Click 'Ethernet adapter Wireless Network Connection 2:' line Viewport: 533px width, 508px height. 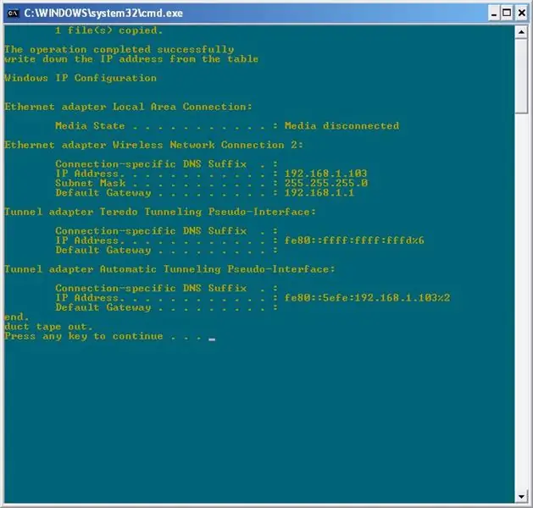pyautogui.click(x=153, y=145)
